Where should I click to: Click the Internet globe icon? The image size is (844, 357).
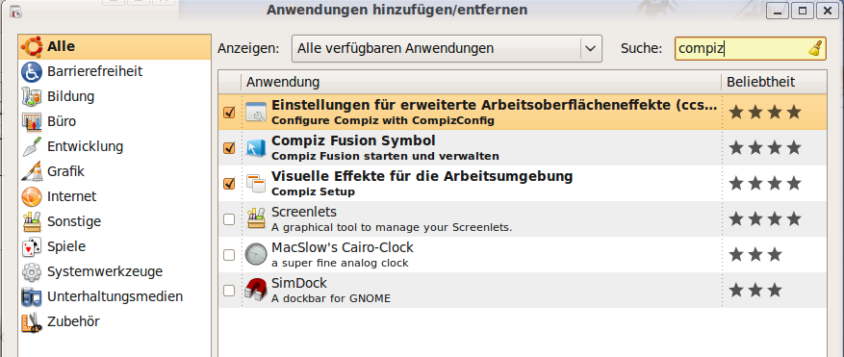pos(32,196)
